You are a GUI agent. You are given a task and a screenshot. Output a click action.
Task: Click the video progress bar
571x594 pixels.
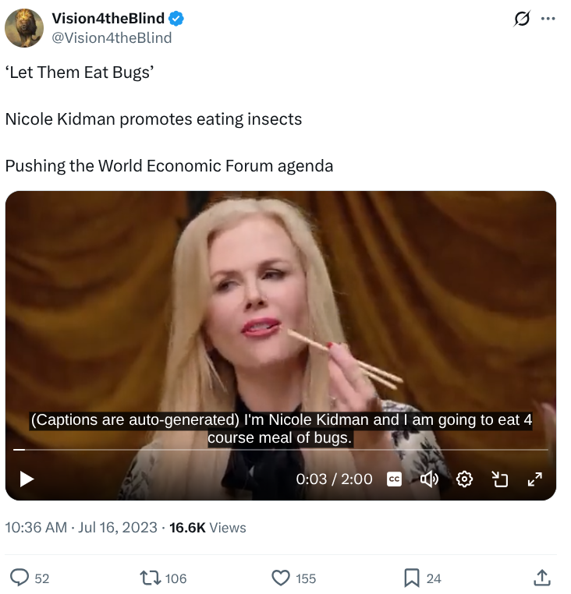(281, 450)
